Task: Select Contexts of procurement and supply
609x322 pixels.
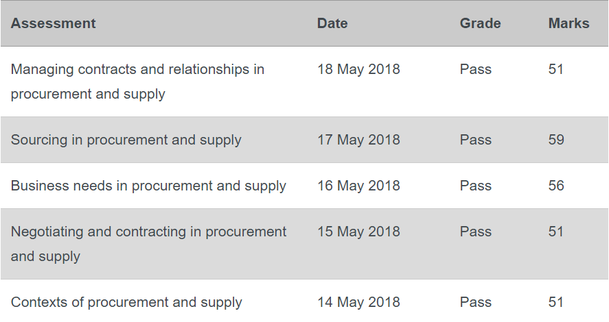Action: (126, 302)
